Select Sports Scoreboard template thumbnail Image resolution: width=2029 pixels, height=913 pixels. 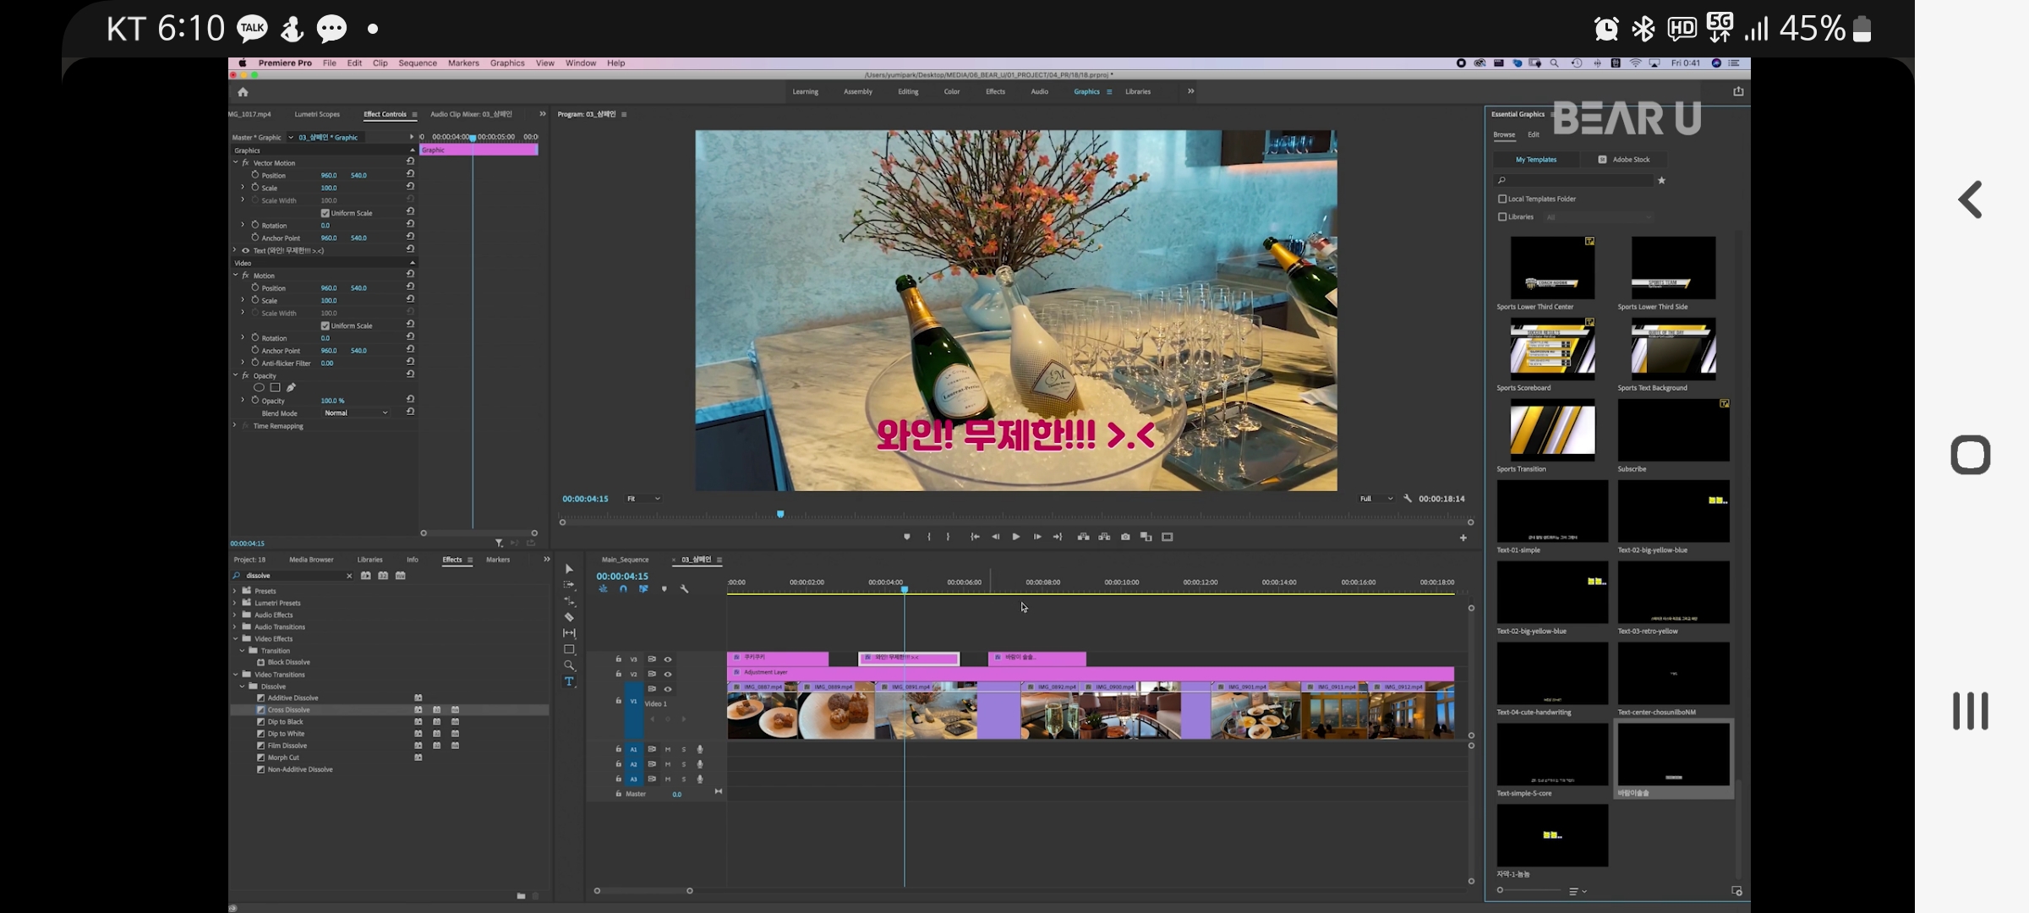pyautogui.click(x=1552, y=348)
